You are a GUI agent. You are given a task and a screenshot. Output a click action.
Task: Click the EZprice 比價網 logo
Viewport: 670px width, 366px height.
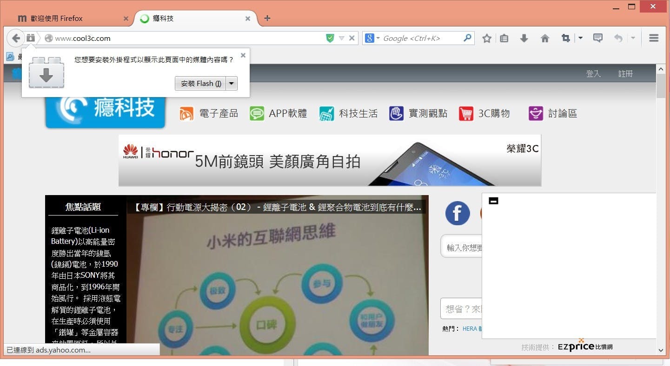click(585, 346)
